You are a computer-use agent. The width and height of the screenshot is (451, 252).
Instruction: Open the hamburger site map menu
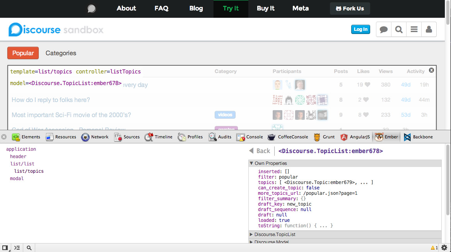(414, 29)
